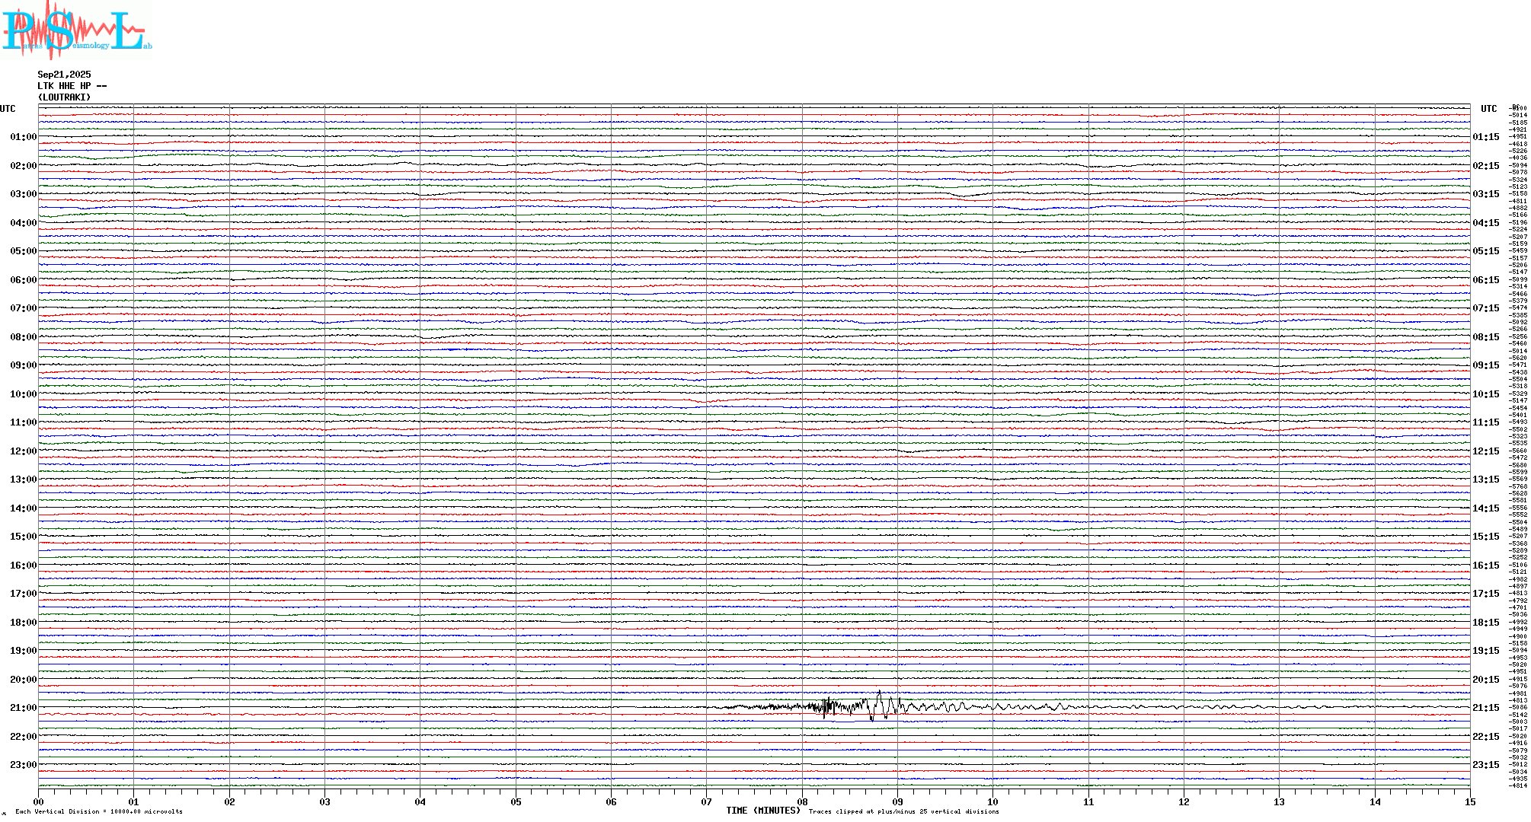
Task: Click the 07:00 hour label on the left
Action: click(x=24, y=308)
